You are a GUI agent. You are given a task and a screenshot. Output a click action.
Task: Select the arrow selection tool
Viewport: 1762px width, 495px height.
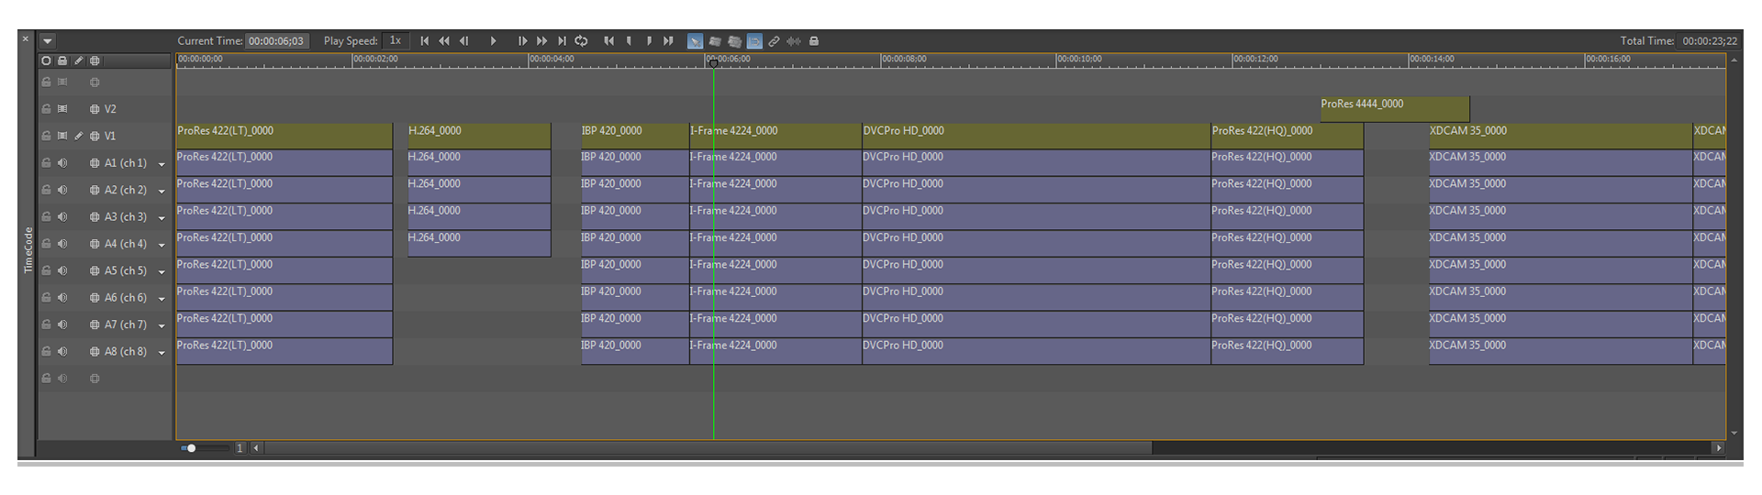pyautogui.click(x=695, y=41)
